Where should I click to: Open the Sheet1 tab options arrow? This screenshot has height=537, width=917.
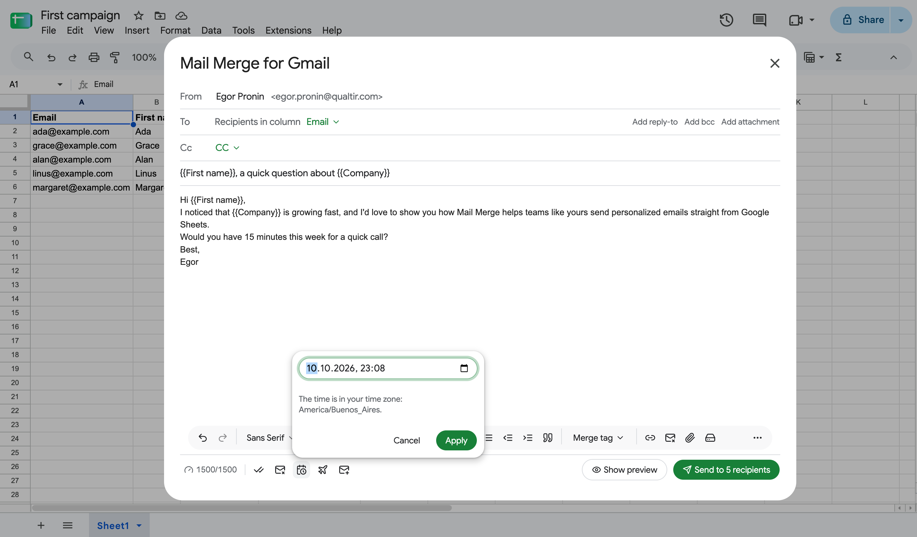click(139, 526)
